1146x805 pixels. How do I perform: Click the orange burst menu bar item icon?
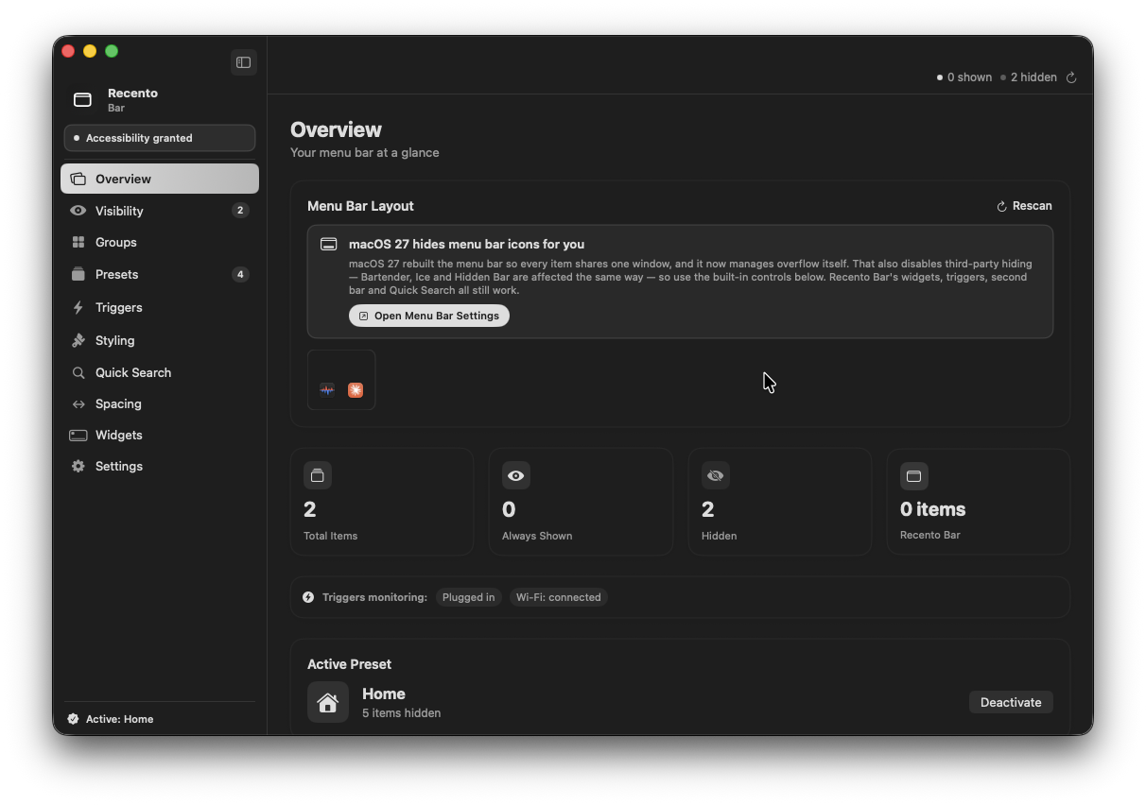click(x=356, y=390)
